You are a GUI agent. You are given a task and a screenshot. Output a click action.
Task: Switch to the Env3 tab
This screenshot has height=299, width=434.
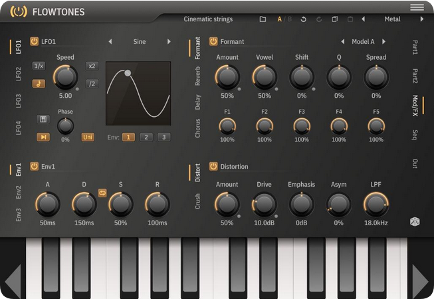click(18, 215)
